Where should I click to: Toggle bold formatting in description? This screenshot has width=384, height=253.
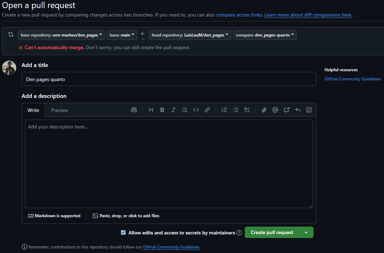pyautogui.click(x=162, y=110)
